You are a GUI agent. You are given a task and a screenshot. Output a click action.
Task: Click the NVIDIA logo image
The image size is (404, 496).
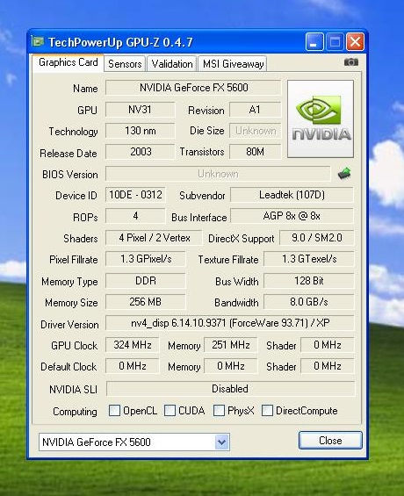point(321,119)
